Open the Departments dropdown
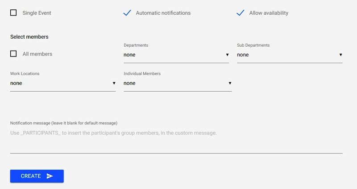357x189 pixels. 176,55
